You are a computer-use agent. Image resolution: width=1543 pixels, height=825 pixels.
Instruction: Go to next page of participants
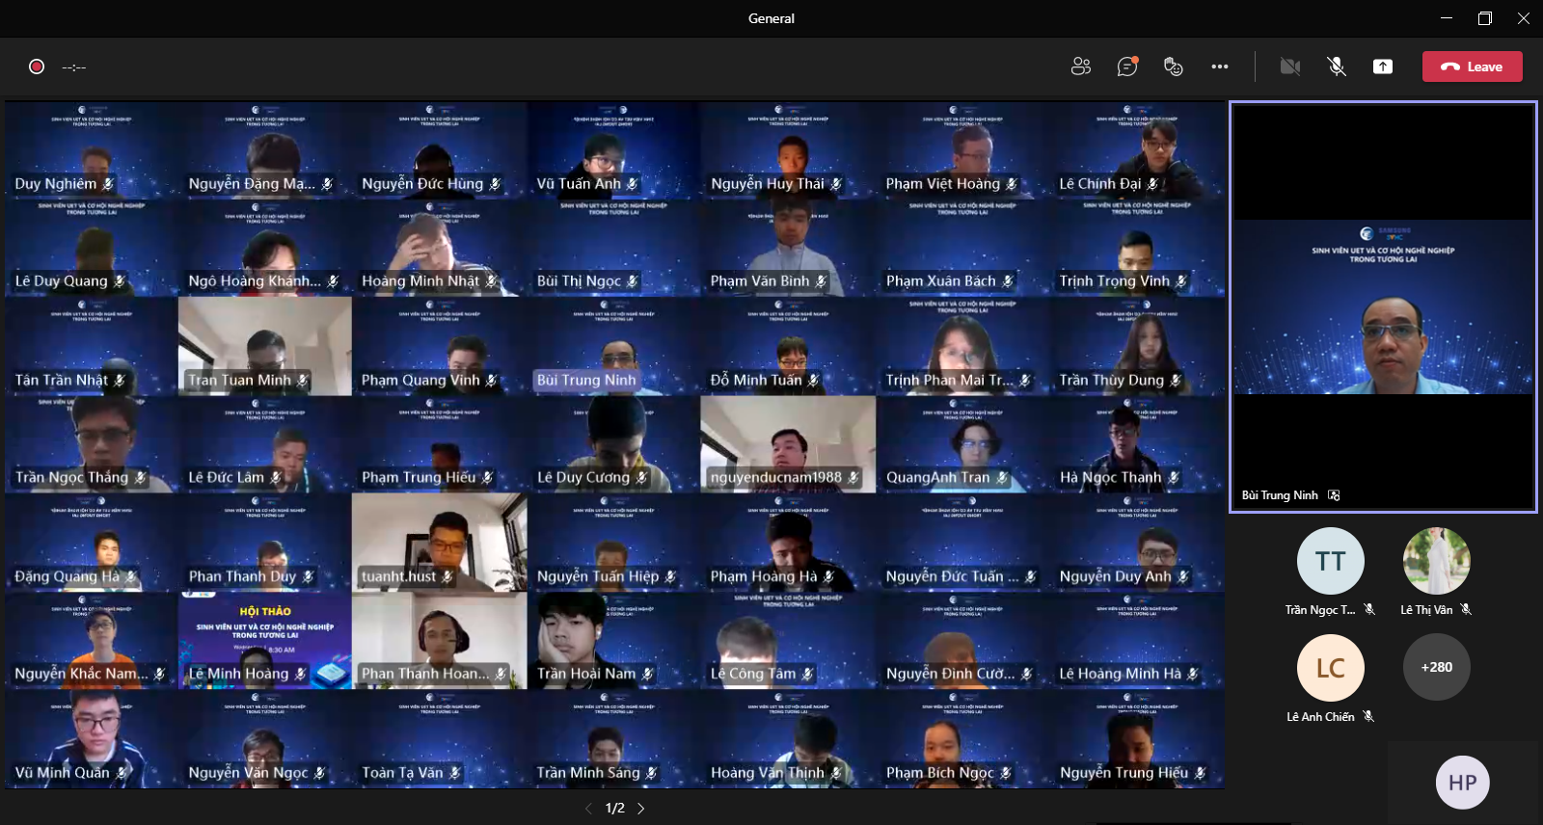click(641, 809)
